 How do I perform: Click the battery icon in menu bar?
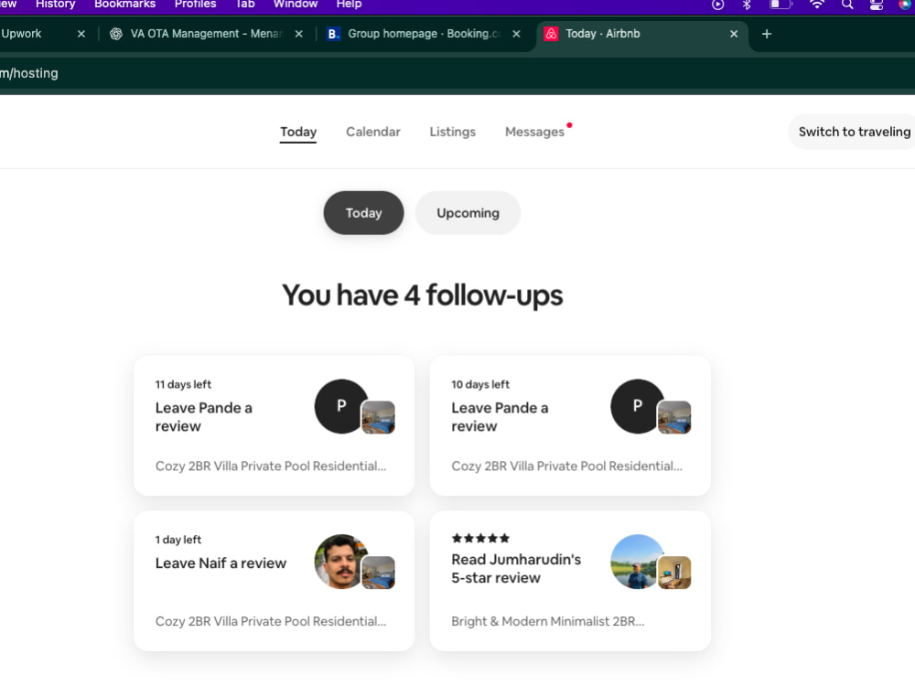click(x=780, y=5)
